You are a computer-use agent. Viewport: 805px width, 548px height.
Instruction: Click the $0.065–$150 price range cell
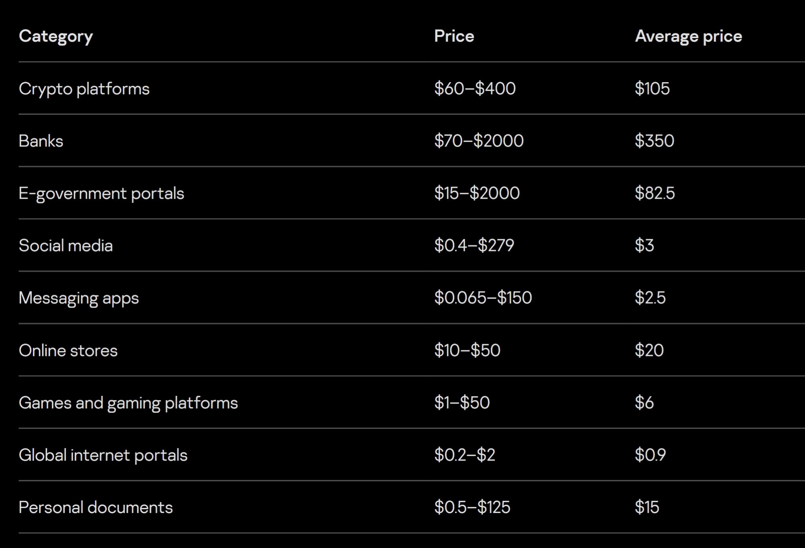click(x=483, y=298)
